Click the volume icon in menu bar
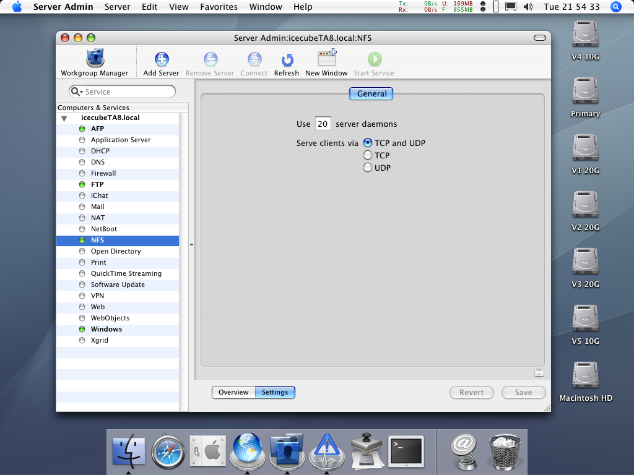This screenshot has width=634, height=475. point(528,6)
